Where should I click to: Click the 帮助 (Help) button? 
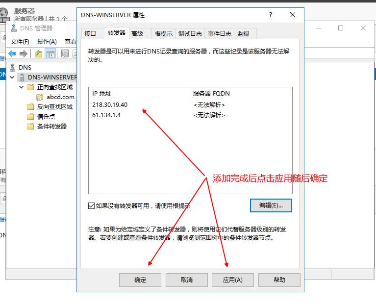pos(279,280)
